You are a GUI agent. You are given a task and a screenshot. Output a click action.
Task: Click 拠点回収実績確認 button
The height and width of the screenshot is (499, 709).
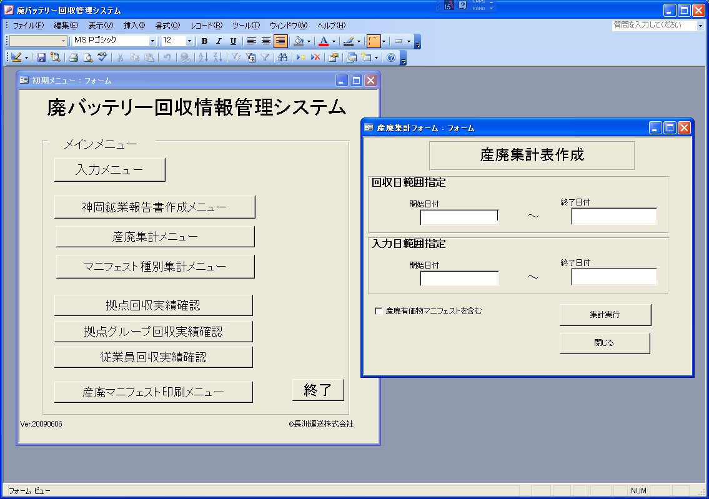tap(153, 305)
